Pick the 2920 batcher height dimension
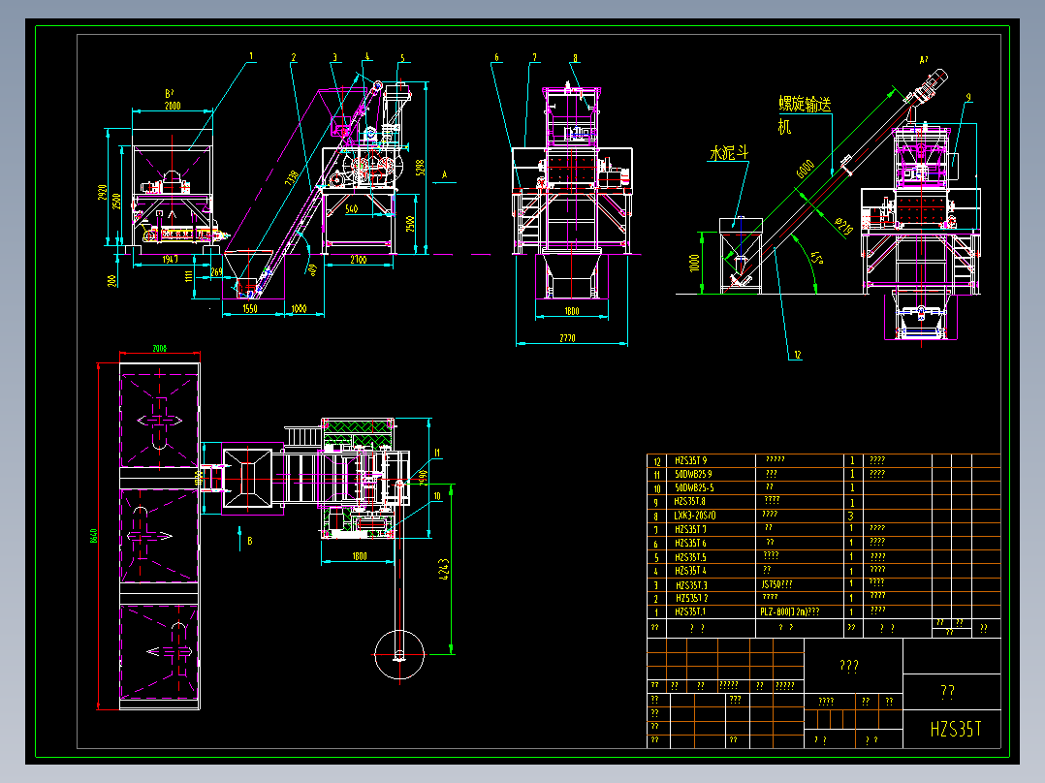The image size is (1045, 783). pos(103,193)
